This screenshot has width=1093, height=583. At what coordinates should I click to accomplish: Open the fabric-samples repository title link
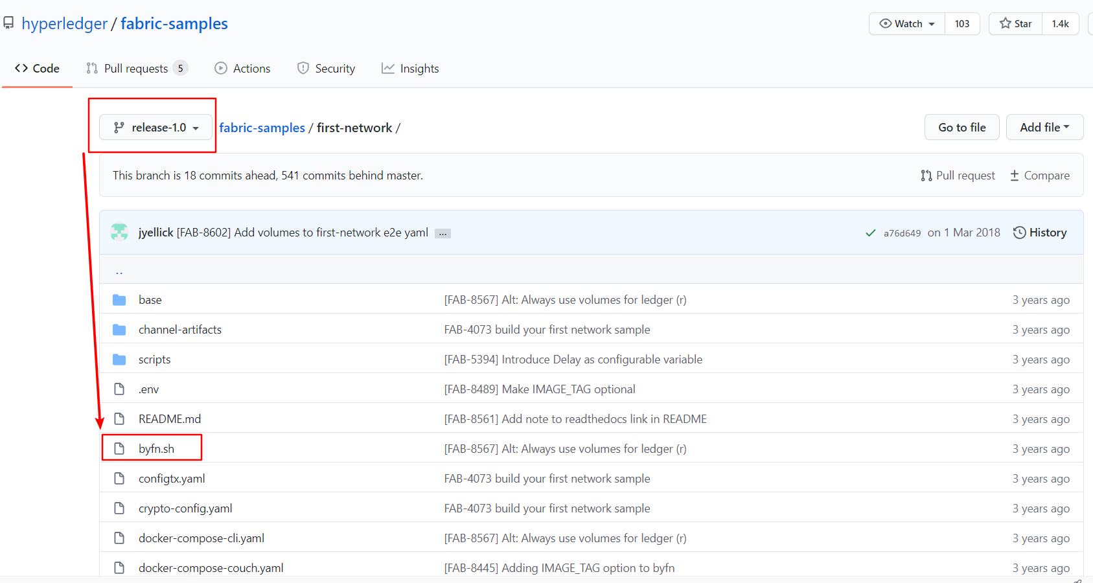click(x=174, y=24)
